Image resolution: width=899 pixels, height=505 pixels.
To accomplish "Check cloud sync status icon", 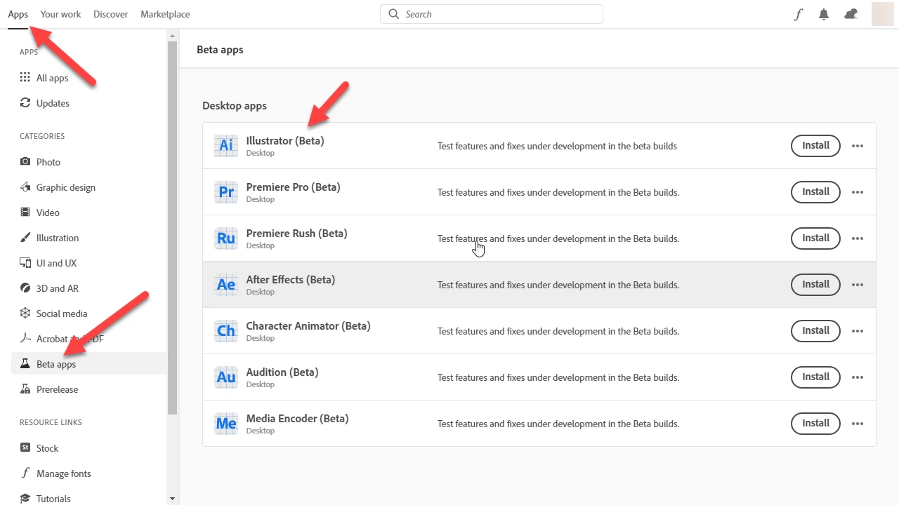I will click(x=851, y=14).
